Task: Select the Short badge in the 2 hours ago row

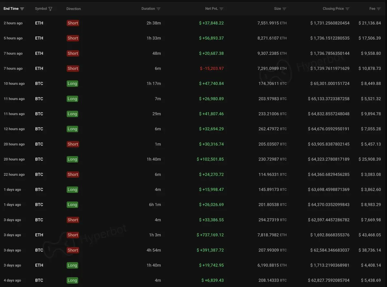Action: click(73, 23)
